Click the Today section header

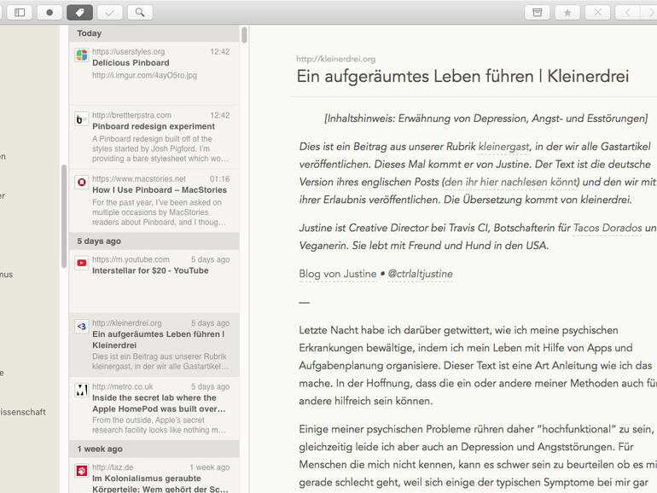[154, 33]
